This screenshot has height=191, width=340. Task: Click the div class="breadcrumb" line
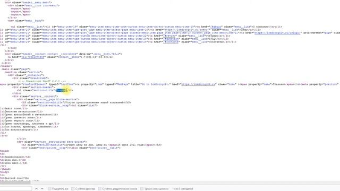pos(31,78)
